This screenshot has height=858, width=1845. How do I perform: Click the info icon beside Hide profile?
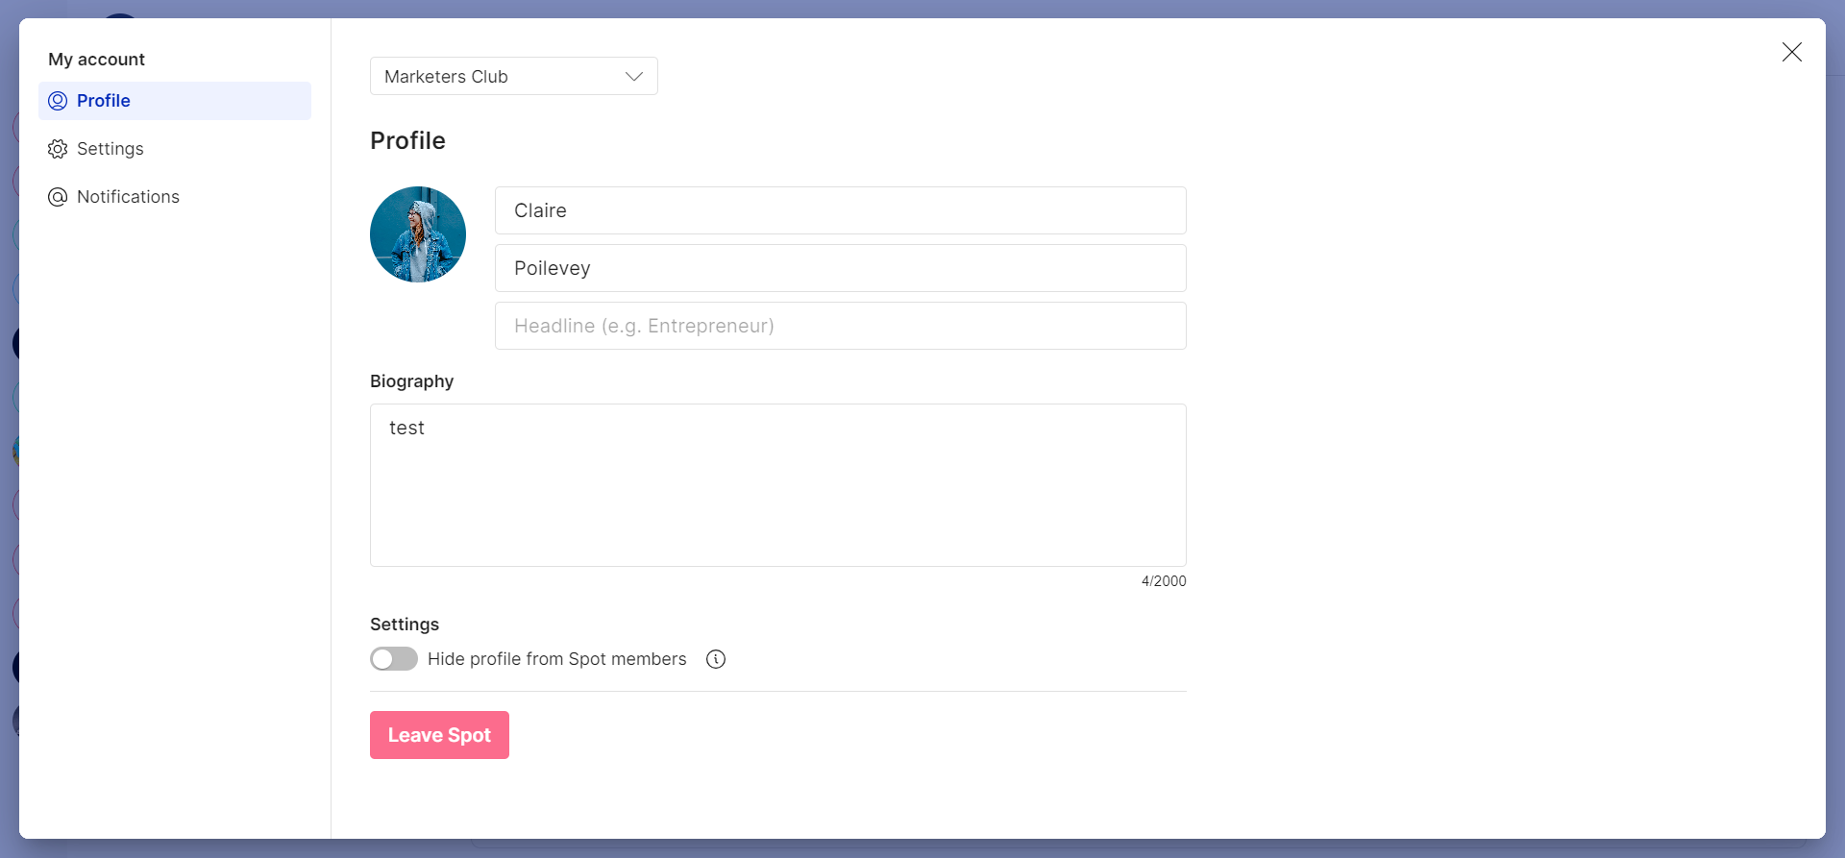(x=716, y=659)
